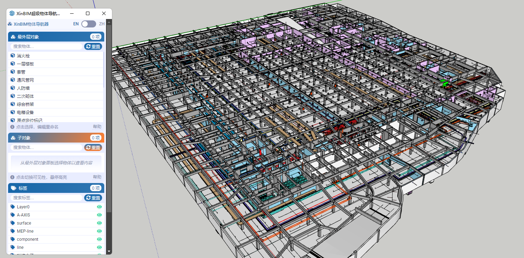Screen dimensions: 524x258
Task: Collapse the 子对象 panel header
Action: (49, 138)
